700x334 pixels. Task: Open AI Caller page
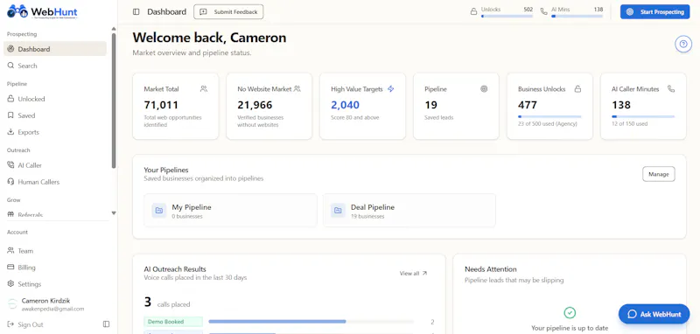click(55, 165)
